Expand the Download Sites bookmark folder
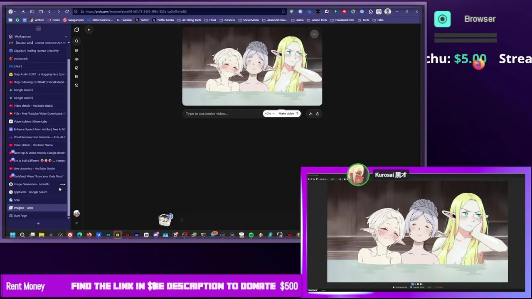The image size is (532, 299). tap(342, 20)
